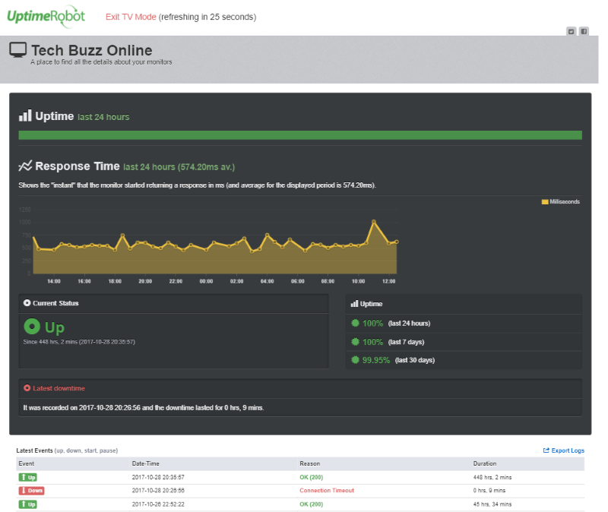Click the status dot beside 99.95% last 30 days
608x512 pixels.
354,360
